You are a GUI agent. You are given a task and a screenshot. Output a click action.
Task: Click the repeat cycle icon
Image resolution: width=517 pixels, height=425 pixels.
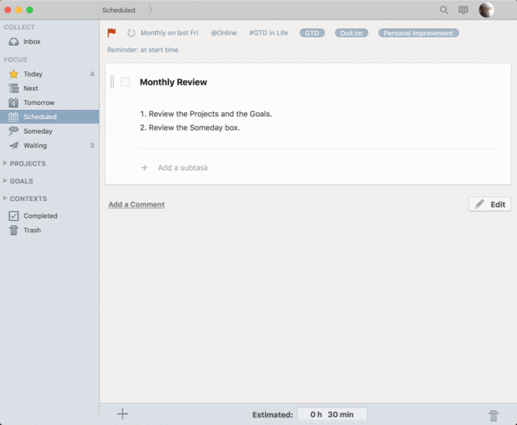131,33
